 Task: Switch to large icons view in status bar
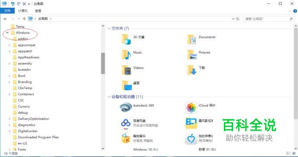(x=294, y=153)
